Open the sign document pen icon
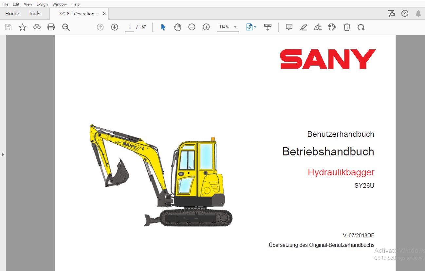Viewport: 425px width, 271px height. tap(318, 27)
